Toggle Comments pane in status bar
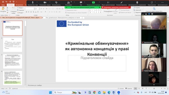Viewport: 169px width, 95px height. coord(129,88)
